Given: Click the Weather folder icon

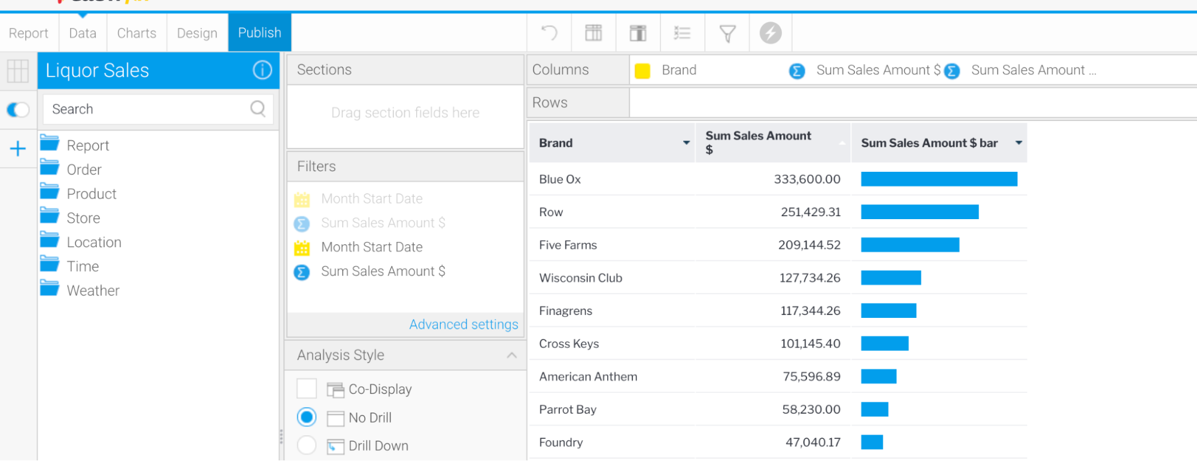Looking at the screenshot, I should click(50, 288).
